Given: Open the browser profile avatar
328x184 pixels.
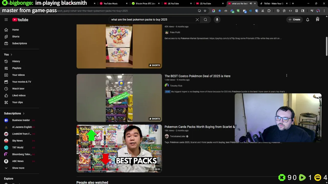Looking at the screenshot, I should tap(318, 11).
